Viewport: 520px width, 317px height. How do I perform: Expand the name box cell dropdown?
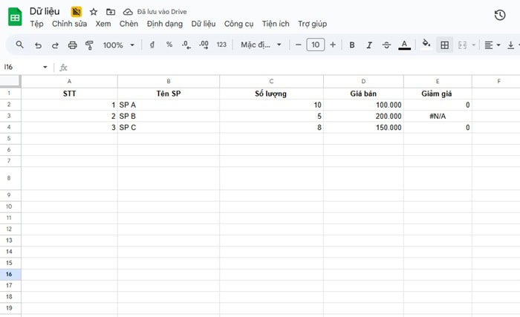tap(45, 67)
